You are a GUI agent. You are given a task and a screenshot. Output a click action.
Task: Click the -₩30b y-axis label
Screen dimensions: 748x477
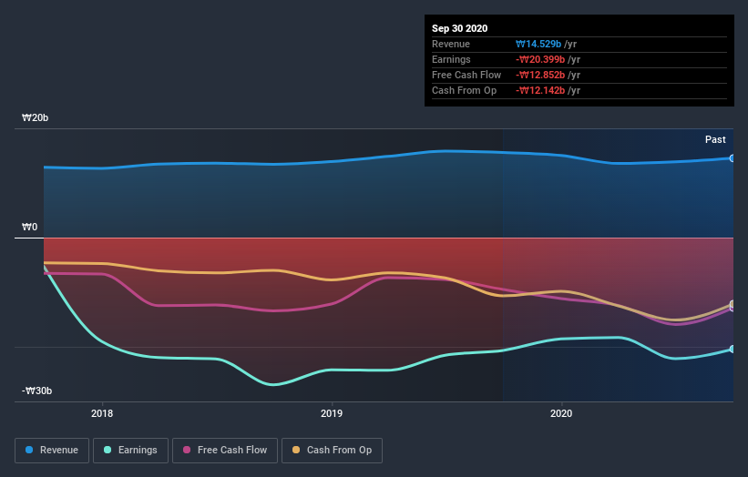pyautogui.click(x=36, y=391)
